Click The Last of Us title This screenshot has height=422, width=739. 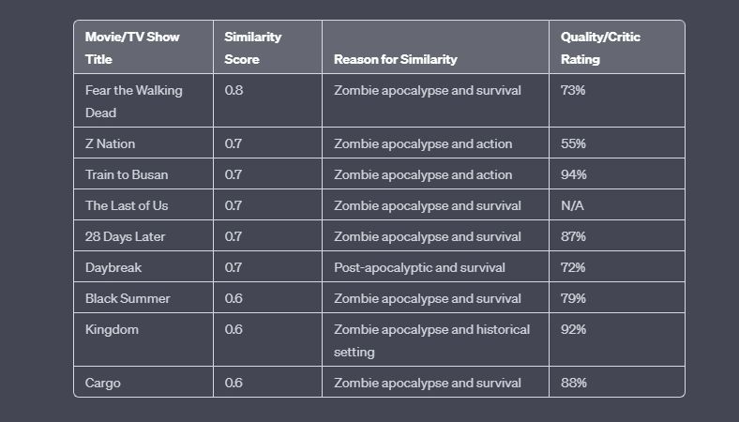127,205
